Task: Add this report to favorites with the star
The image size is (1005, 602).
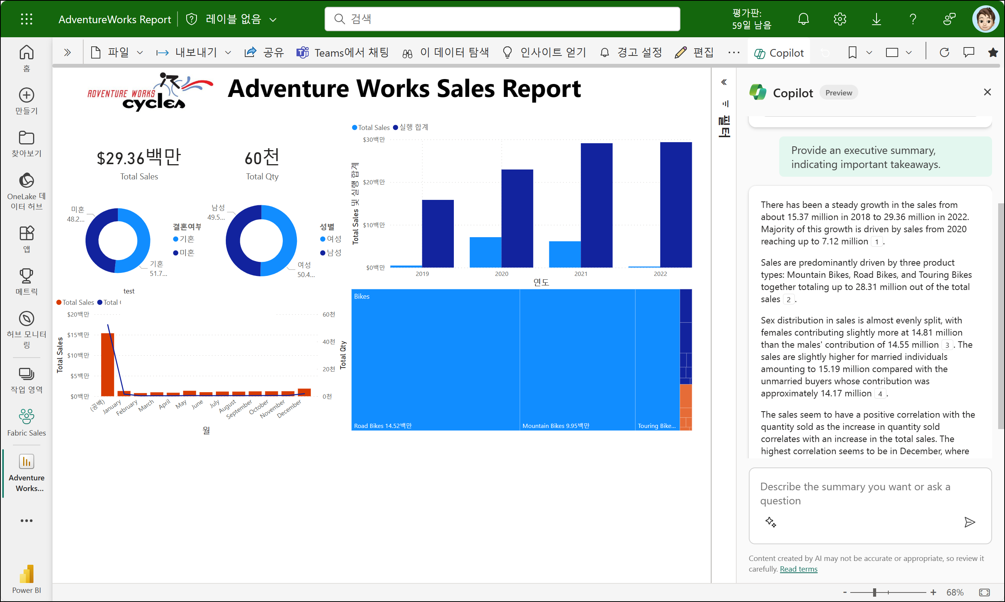Action: coord(993,52)
